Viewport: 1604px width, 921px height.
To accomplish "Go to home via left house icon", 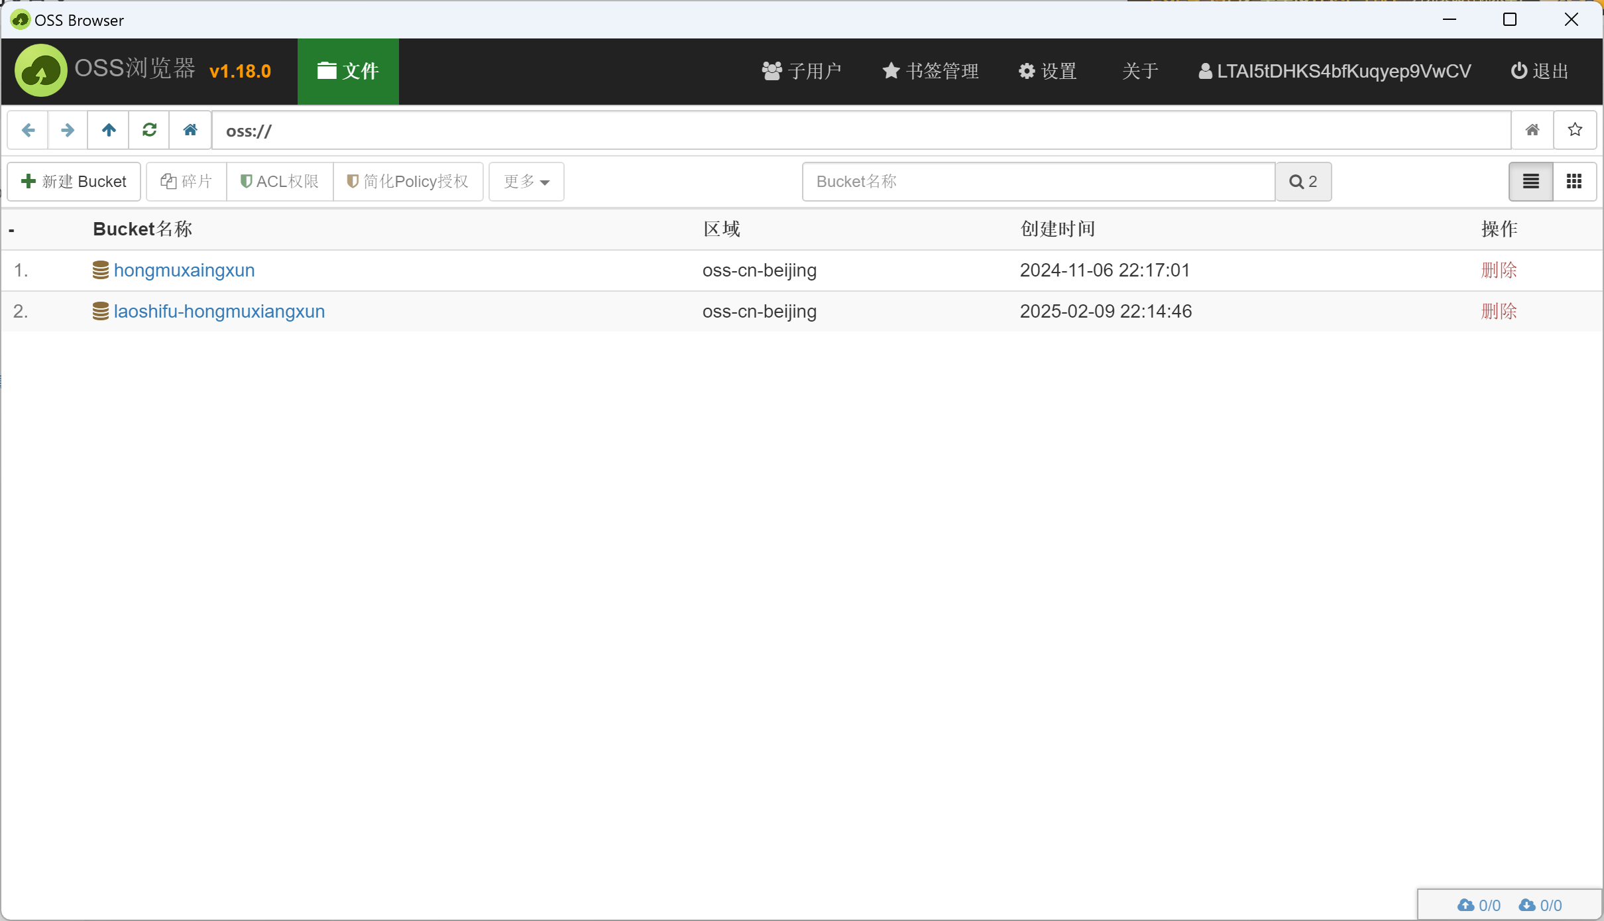I will [x=190, y=130].
